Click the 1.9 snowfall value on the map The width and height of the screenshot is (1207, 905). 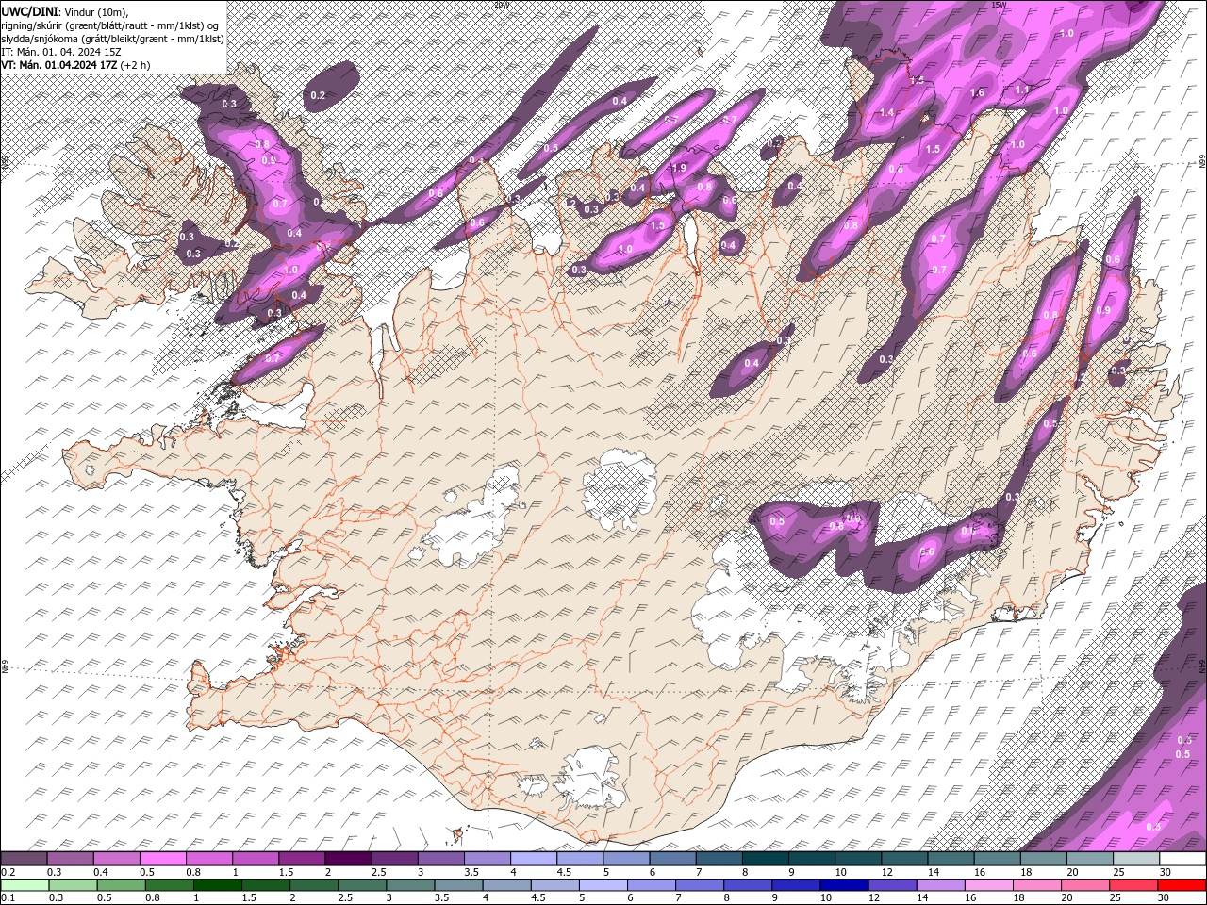[x=679, y=168]
